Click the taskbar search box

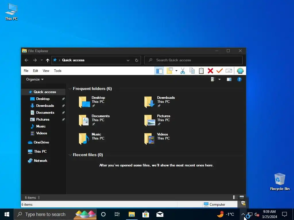tap(55, 214)
